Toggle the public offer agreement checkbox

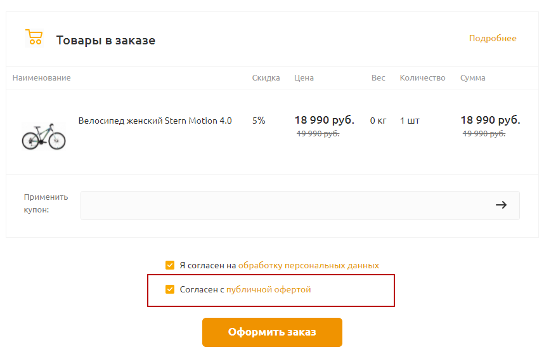pyautogui.click(x=170, y=289)
